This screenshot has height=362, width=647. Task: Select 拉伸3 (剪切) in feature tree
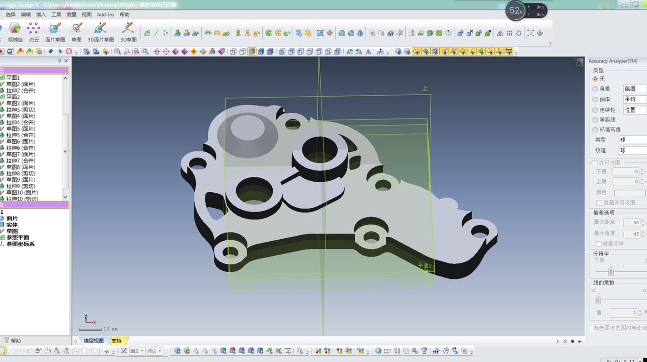pos(21,110)
